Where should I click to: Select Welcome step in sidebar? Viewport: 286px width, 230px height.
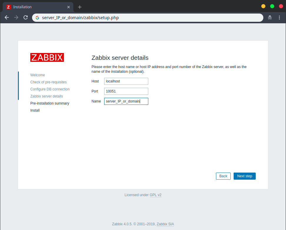38,75
